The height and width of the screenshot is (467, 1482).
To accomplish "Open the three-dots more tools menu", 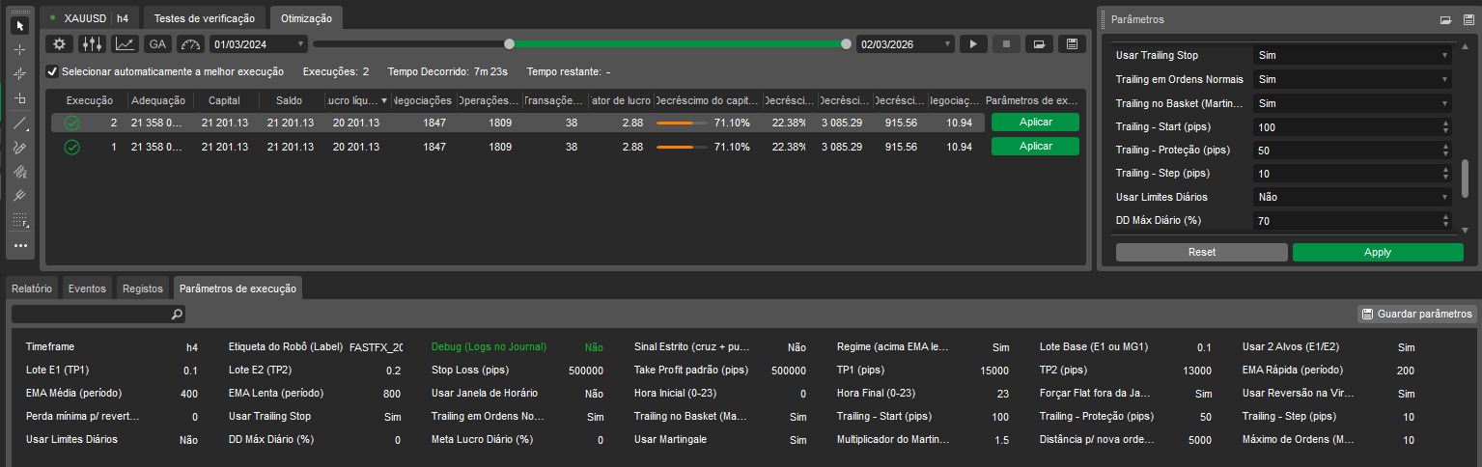I will tap(19, 245).
